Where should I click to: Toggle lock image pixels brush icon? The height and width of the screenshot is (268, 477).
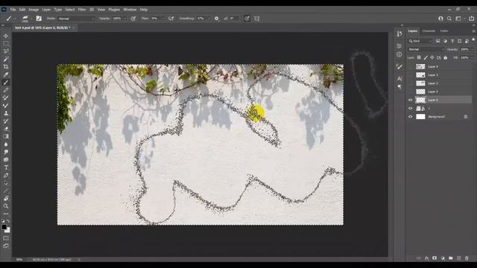(x=426, y=57)
